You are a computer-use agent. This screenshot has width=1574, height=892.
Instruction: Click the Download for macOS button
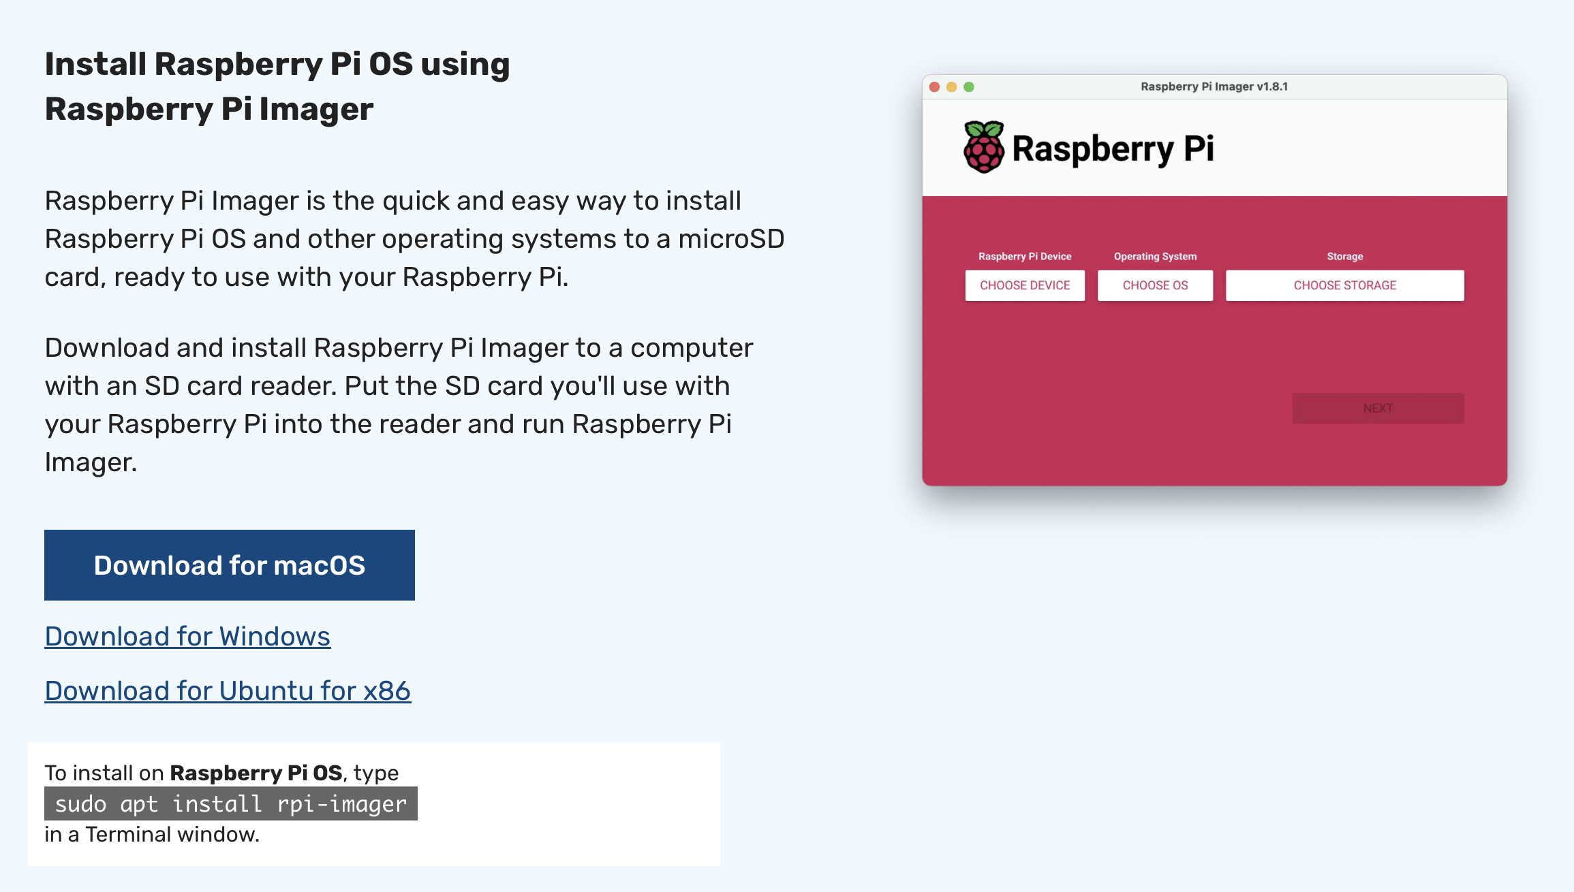point(229,565)
